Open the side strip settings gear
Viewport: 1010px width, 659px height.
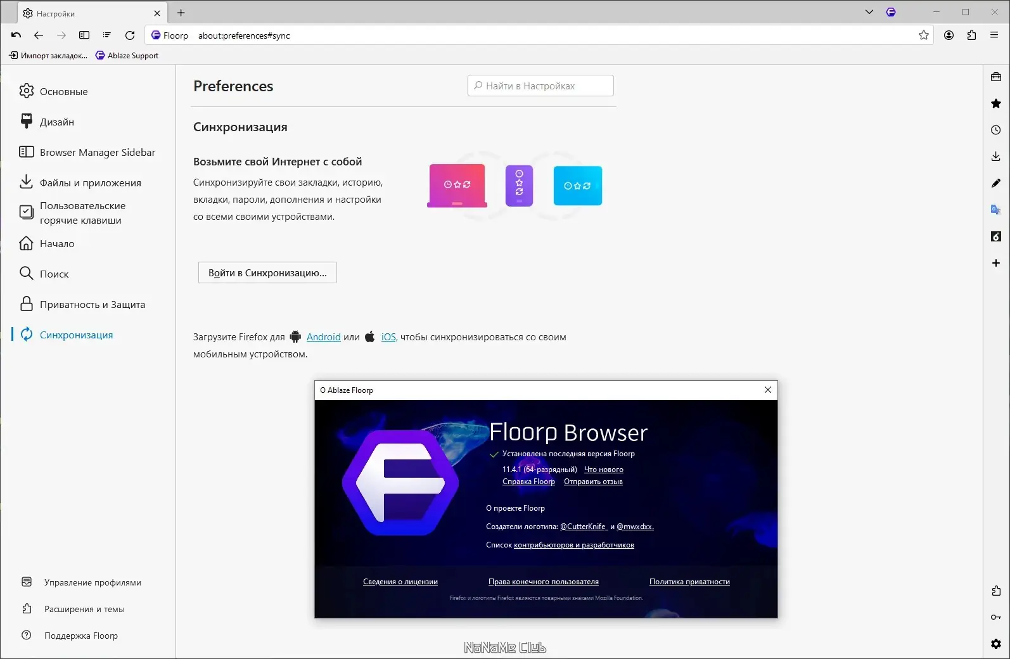(x=996, y=644)
